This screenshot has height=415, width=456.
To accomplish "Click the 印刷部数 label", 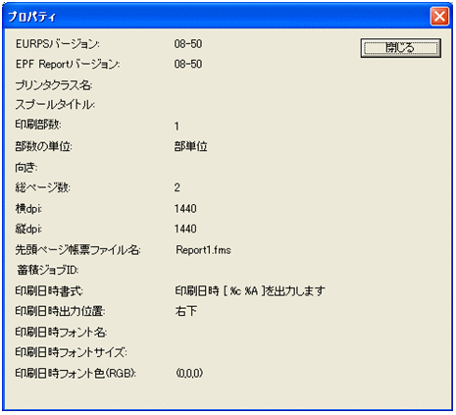I will click(x=38, y=125).
